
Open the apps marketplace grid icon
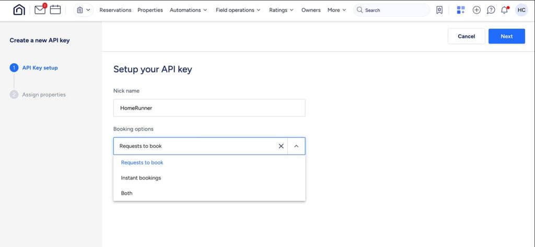(461, 10)
